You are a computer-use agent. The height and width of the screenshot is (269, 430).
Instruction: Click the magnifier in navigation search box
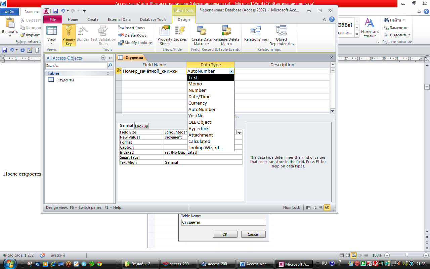click(110, 66)
